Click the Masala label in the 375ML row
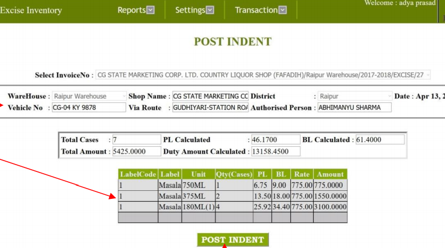 coord(170,196)
